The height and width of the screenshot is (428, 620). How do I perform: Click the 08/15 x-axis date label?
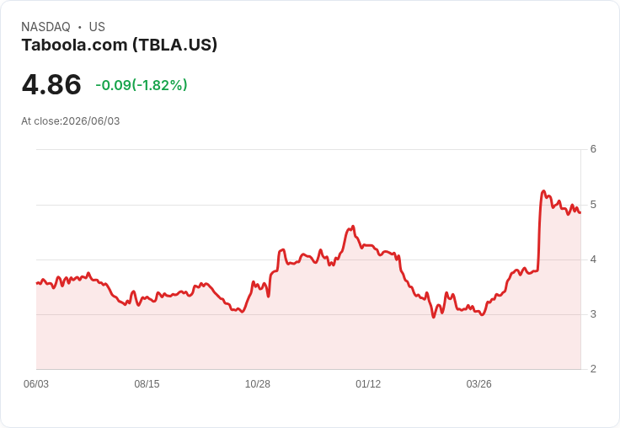pyautogui.click(x=147, y=383)
